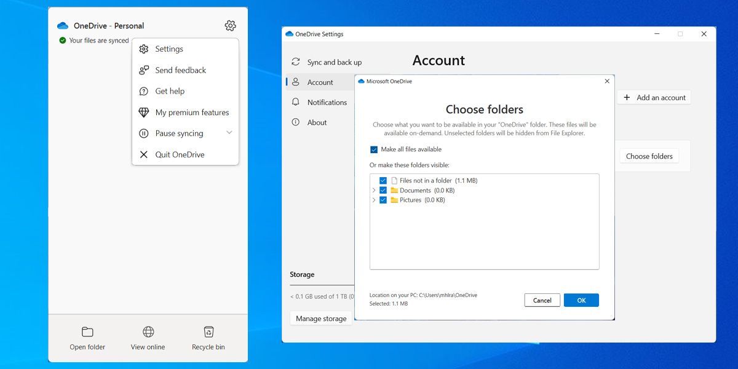Expand the Pictures folder tree arrow
This screenshot has width=738, height=369.
[x=374, y=200]
